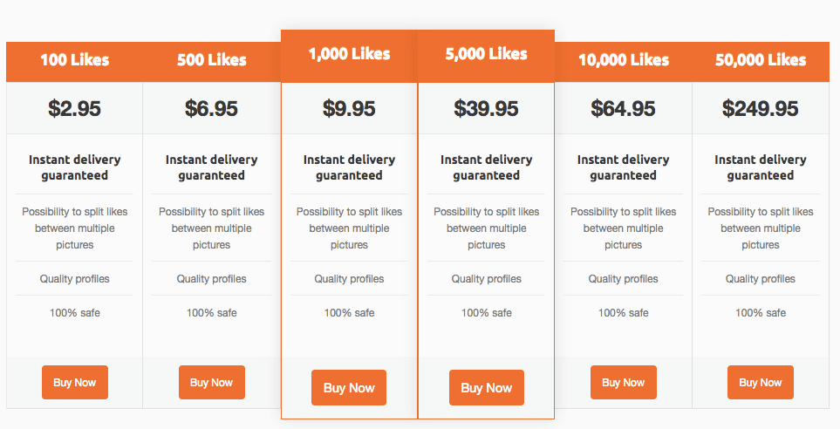Click the 100 Likes plan header

tap(75, 60)
